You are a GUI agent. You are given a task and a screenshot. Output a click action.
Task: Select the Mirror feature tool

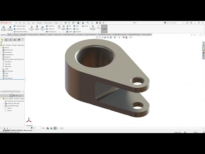pos(85,26)
